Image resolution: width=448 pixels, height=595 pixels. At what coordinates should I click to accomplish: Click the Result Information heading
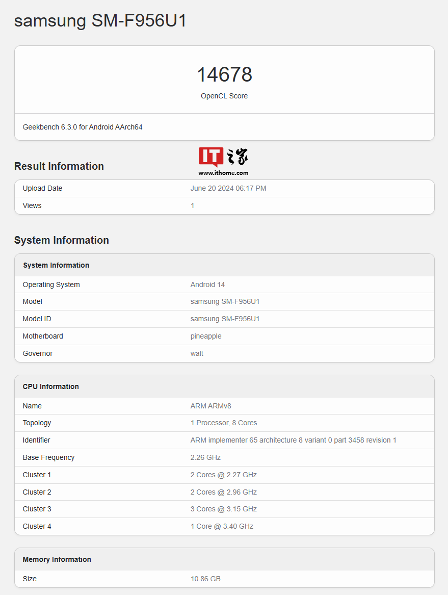click(59, 166)
